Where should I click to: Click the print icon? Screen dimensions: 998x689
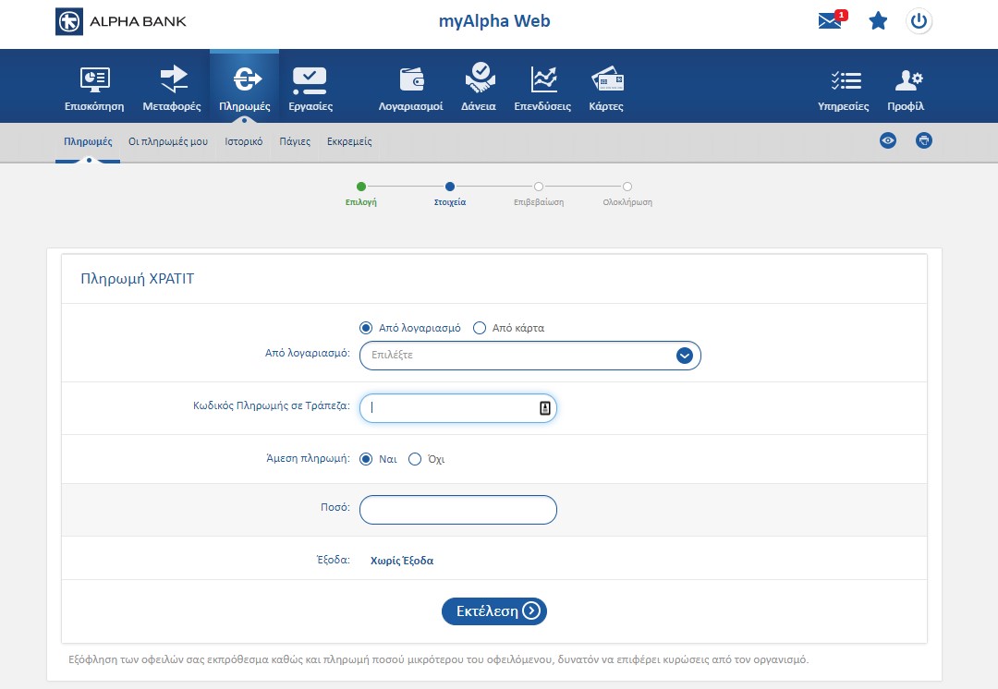pyautogui.click(x=923, y=140)
